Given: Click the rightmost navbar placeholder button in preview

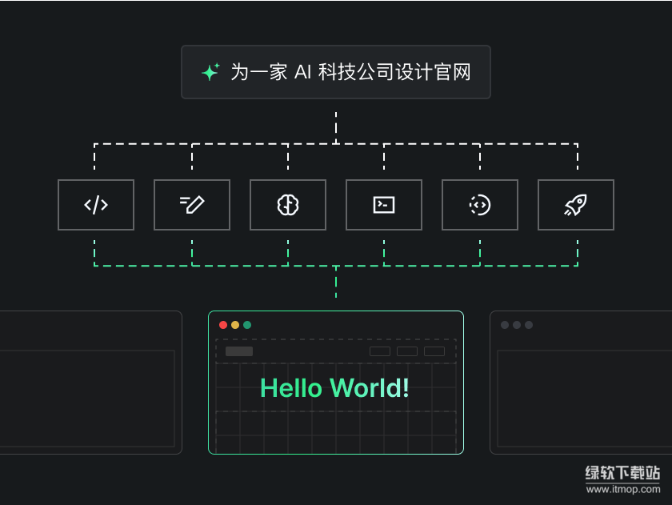Looking at the screenshot, I should (434, 351).
